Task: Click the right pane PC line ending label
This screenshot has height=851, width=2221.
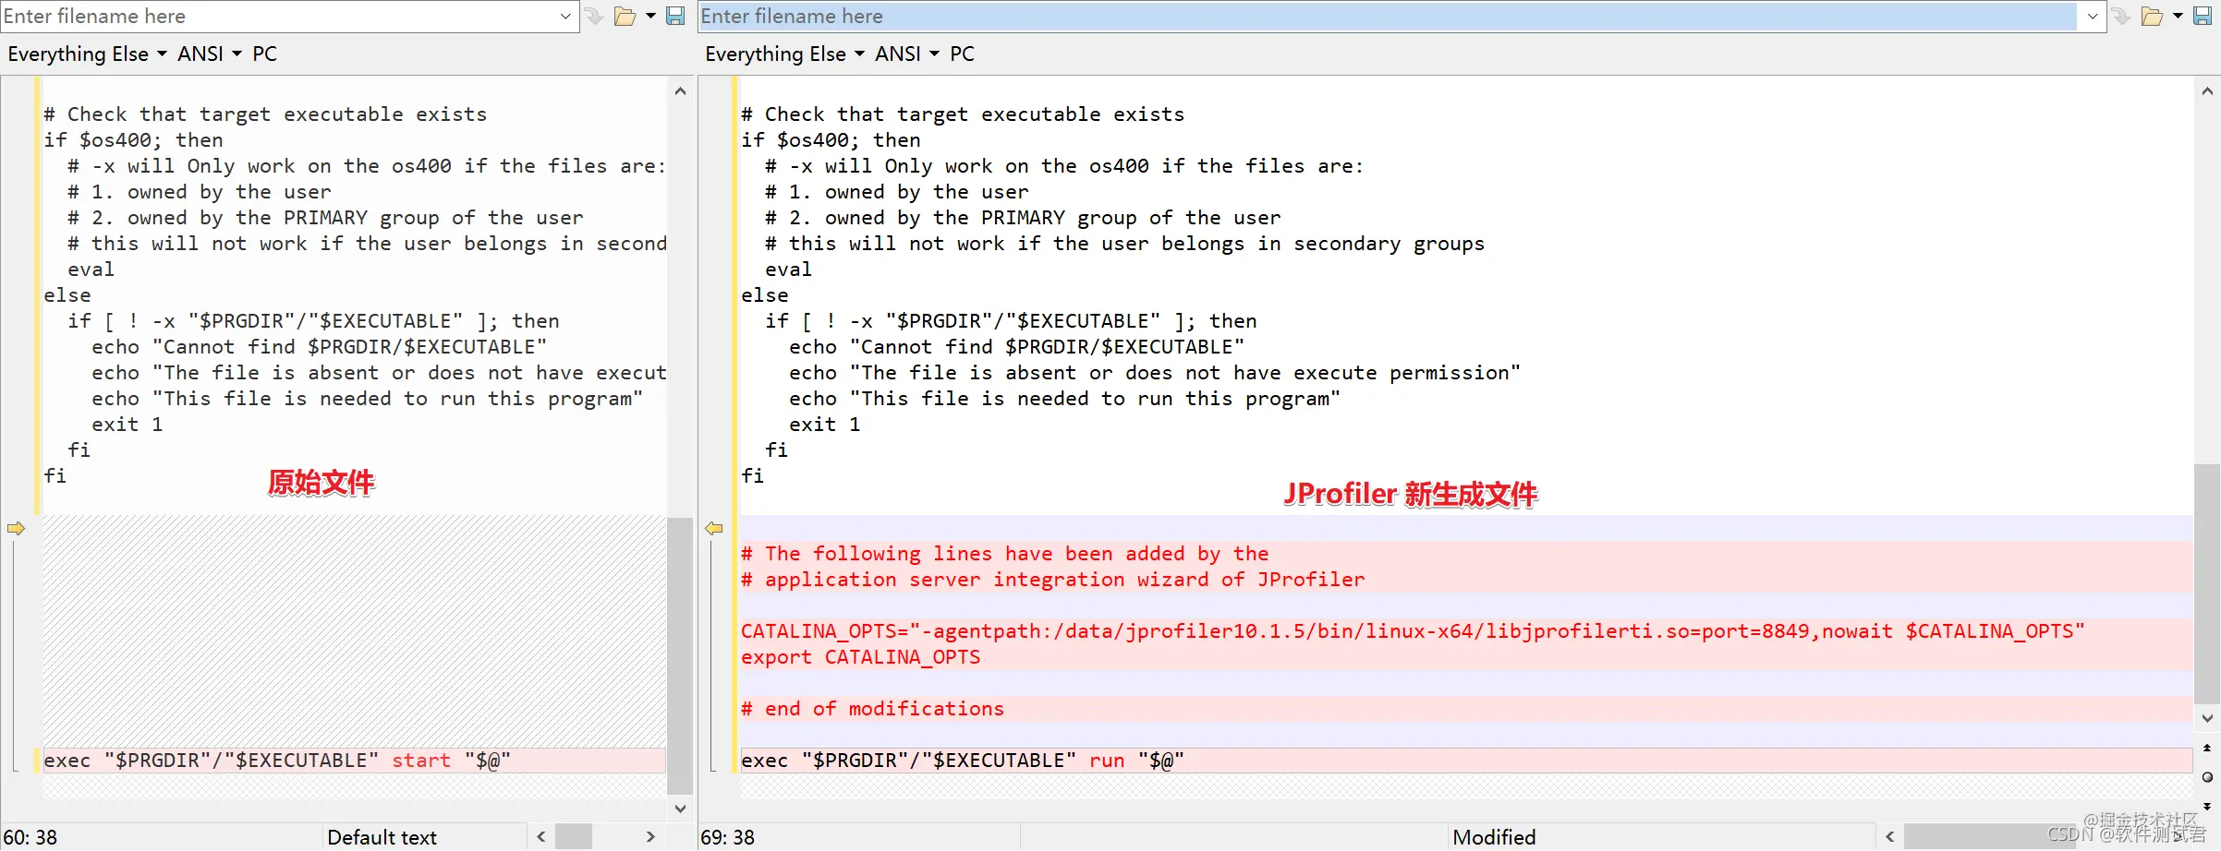Action: point(963,54)
